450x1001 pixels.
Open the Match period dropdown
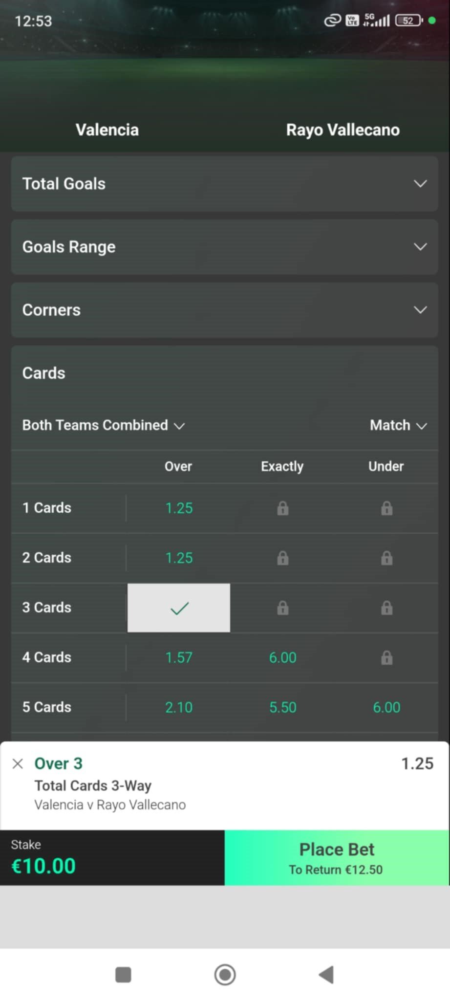399,425
